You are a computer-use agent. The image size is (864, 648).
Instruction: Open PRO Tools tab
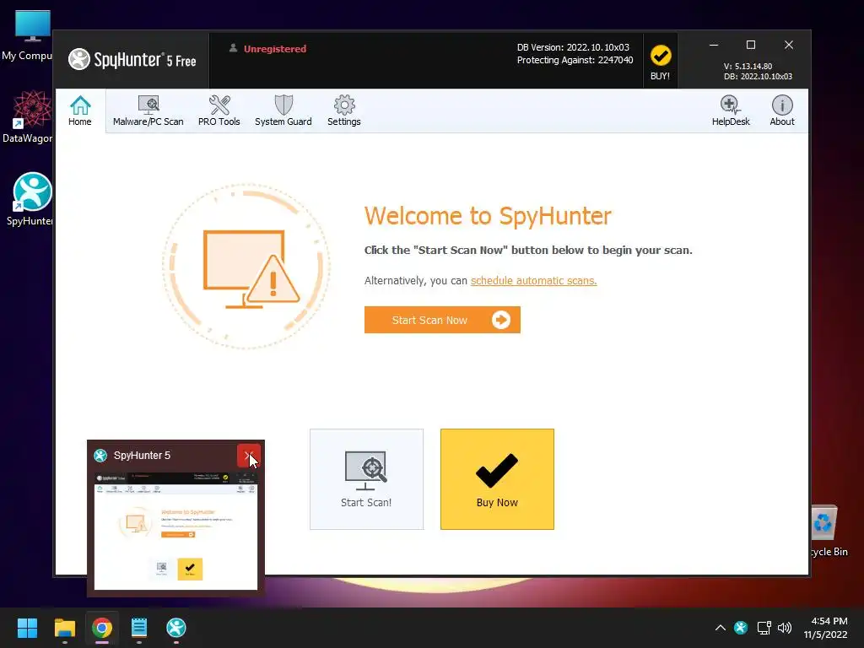pyautogui.click(x=219, y=111)
